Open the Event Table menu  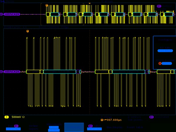point(135,127)
